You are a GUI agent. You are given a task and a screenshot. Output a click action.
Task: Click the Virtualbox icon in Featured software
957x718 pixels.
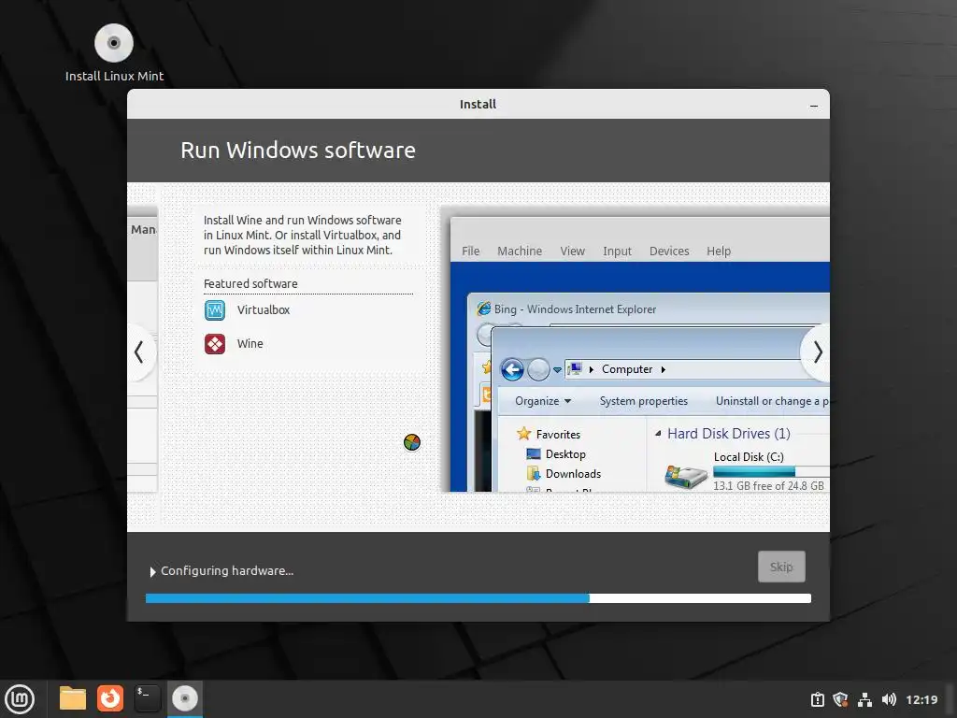pyautogui.click(x=215, y=310)
